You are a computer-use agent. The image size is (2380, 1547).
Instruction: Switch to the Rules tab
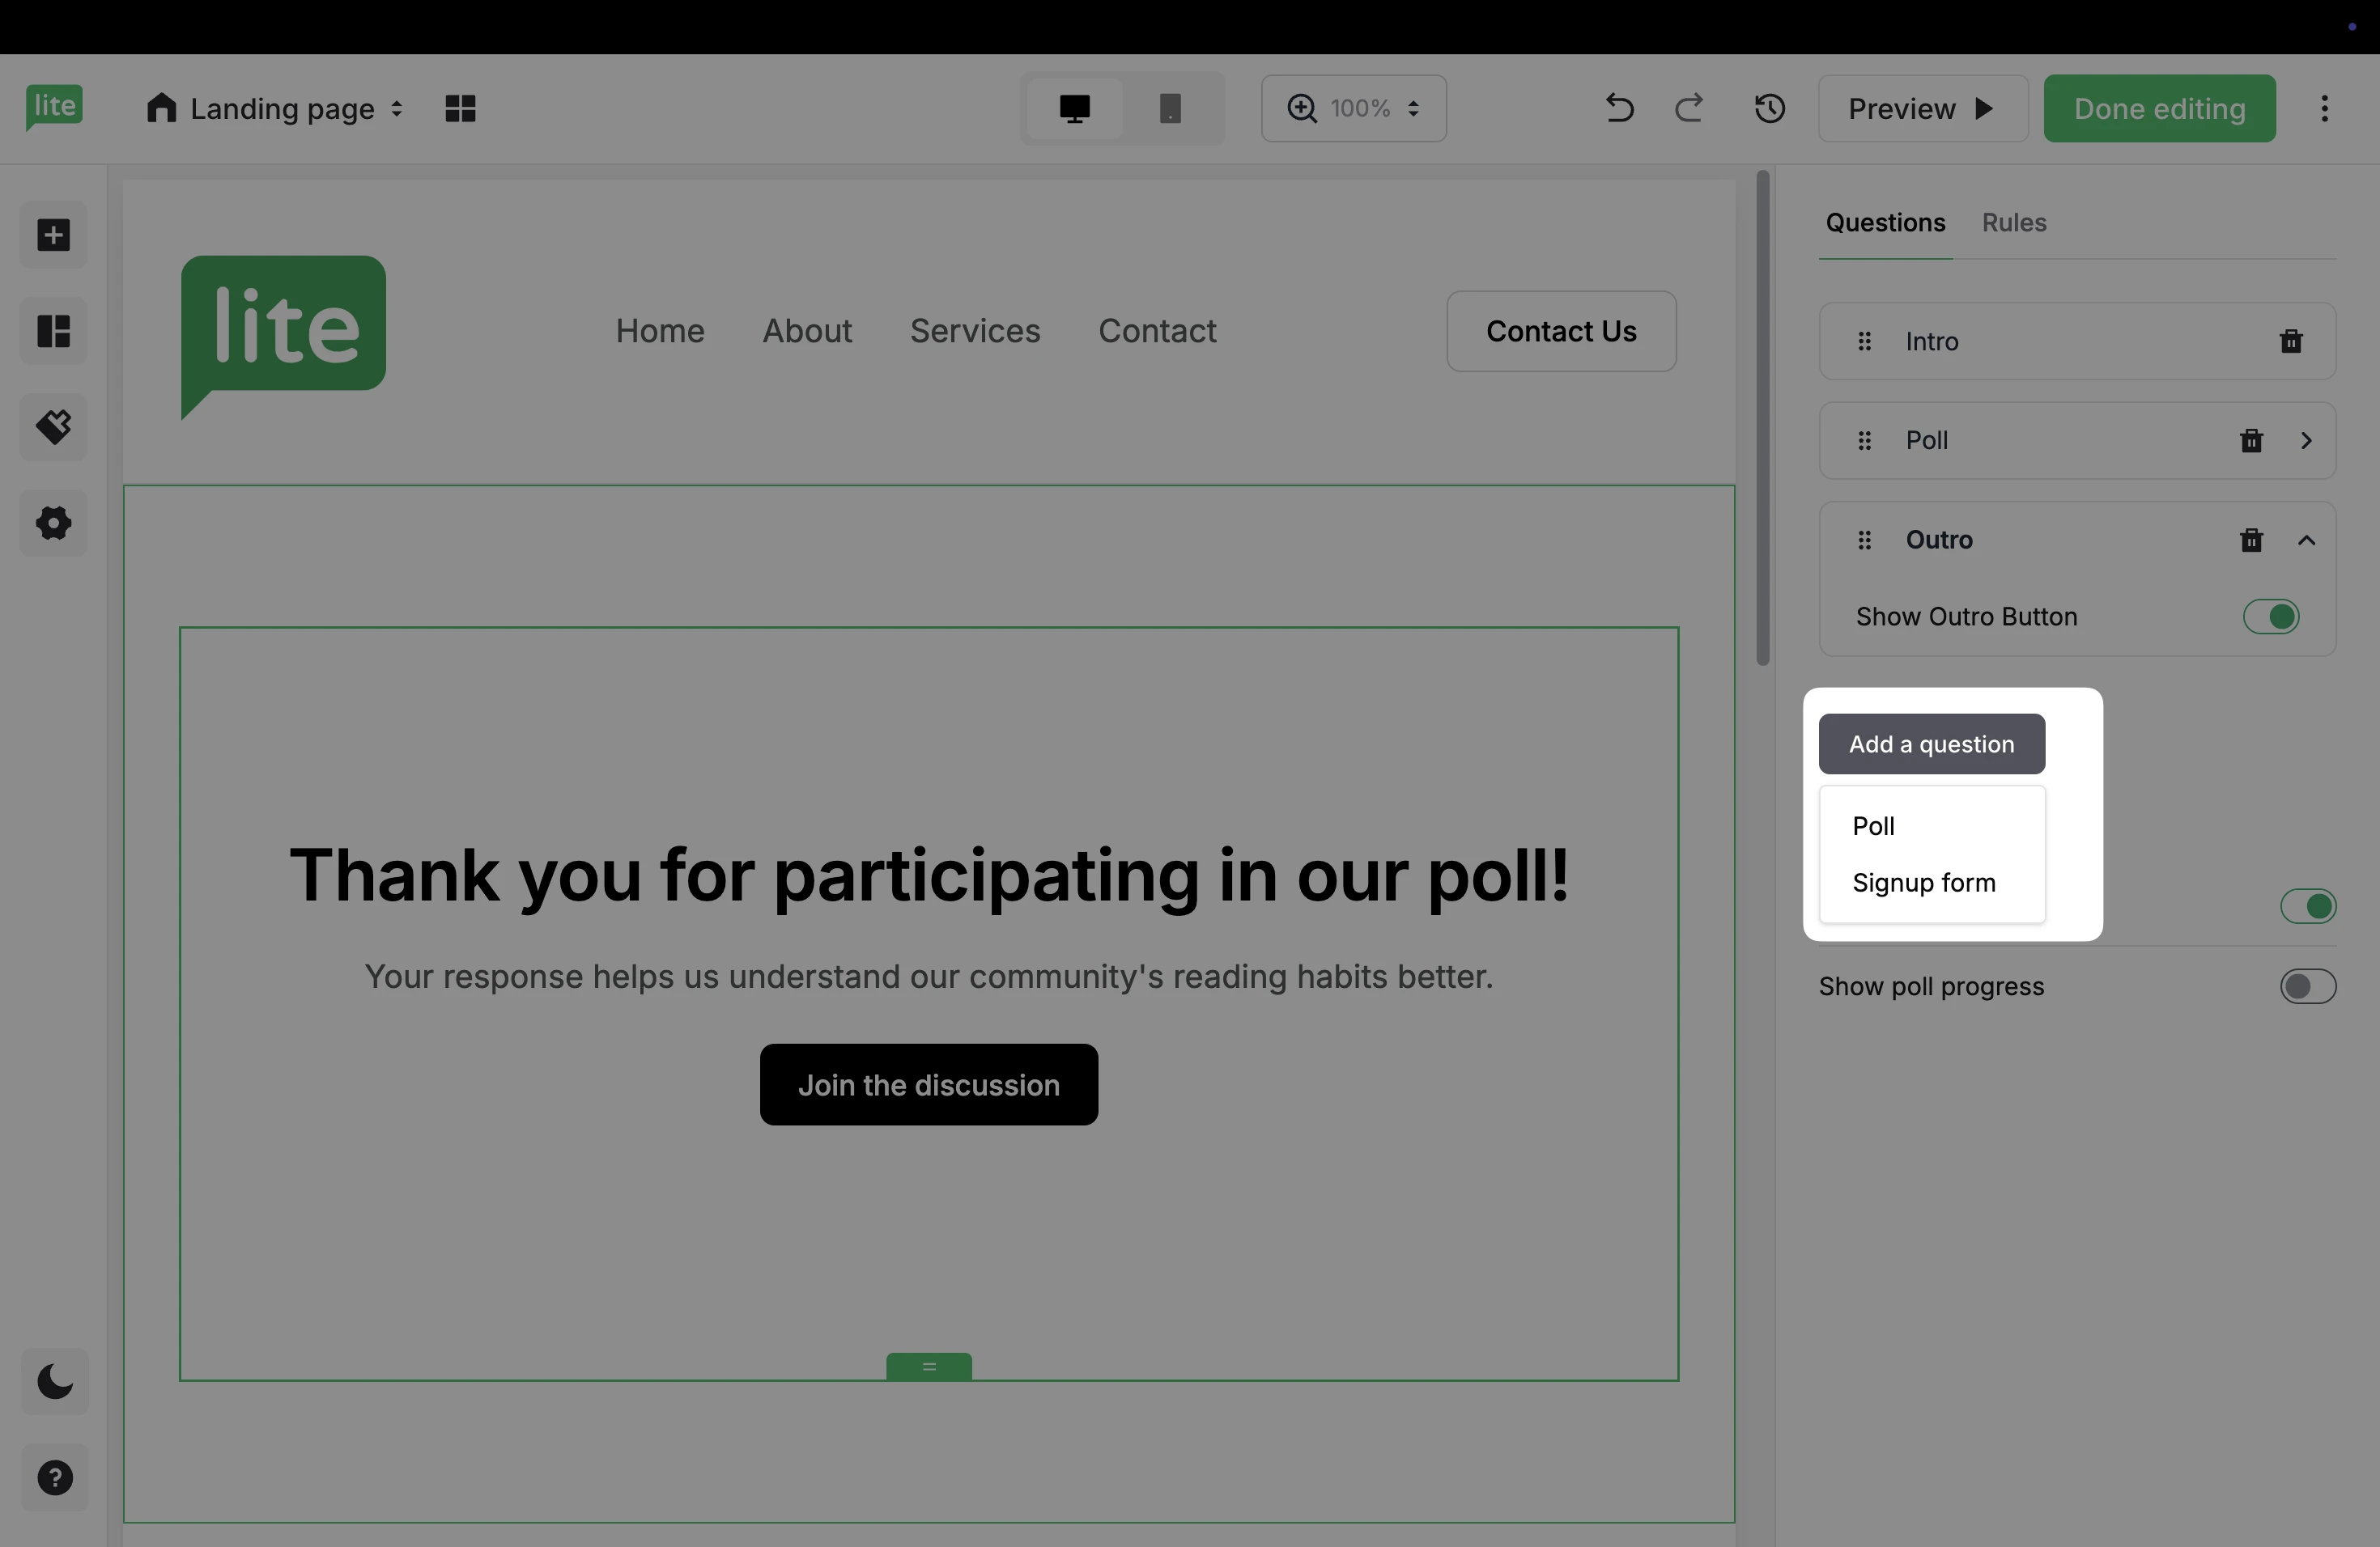click(x=2013, y=223)
